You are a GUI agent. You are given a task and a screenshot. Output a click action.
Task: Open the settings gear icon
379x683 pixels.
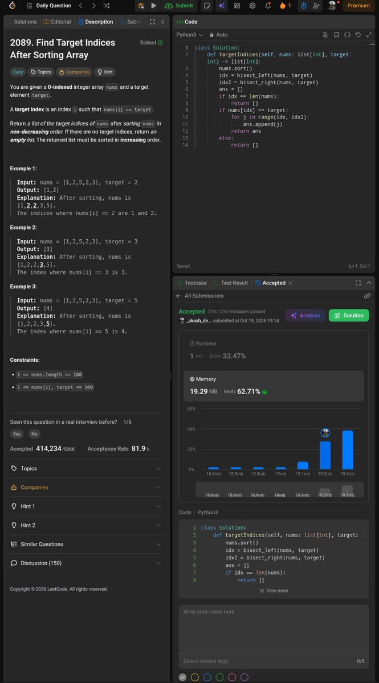pyautogui.click(x=252, y=6)
